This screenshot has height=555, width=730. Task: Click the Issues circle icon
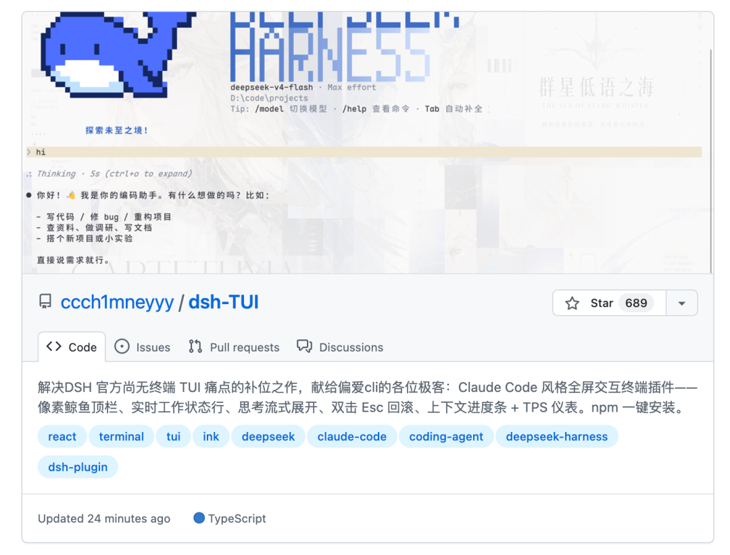(x=122, y=346)
